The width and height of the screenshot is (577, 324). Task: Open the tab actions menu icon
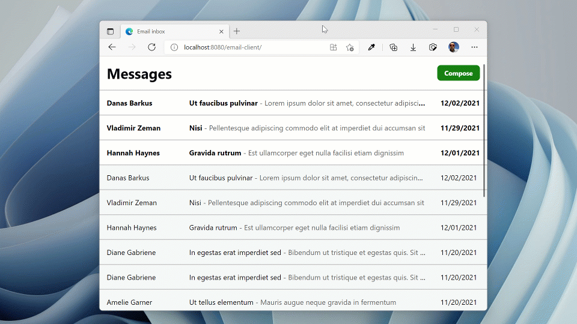point(110,31)
